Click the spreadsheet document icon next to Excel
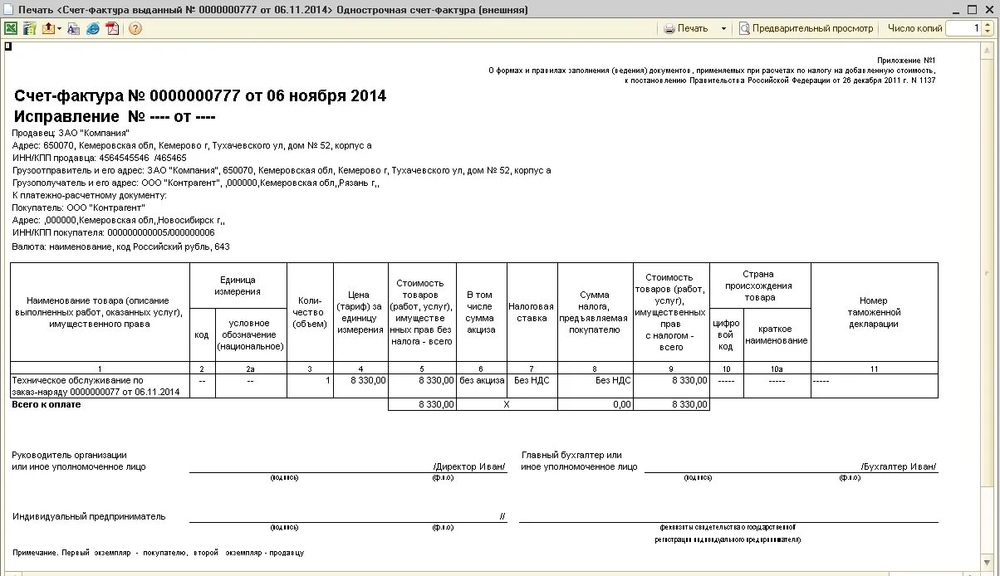This screenshot has width=1000, height=576. (30, 28)
